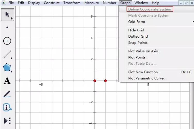Choose Mark Coordinate System

[x=157, y=15]
